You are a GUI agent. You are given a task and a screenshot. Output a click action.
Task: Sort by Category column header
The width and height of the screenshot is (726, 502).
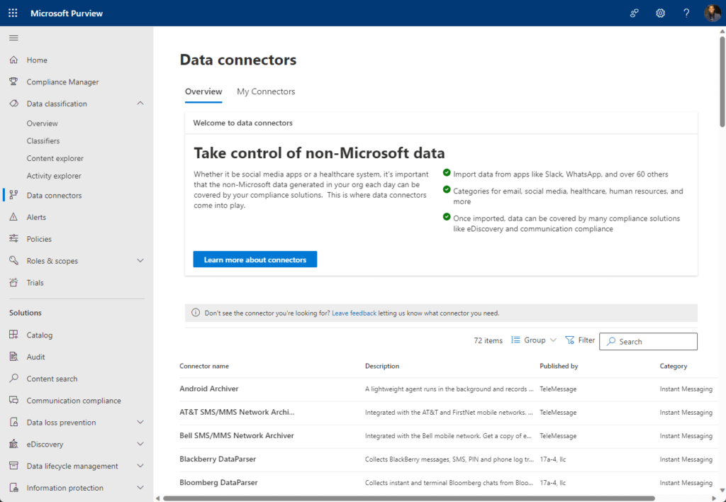pyautogui.click(x=674, y=366)
